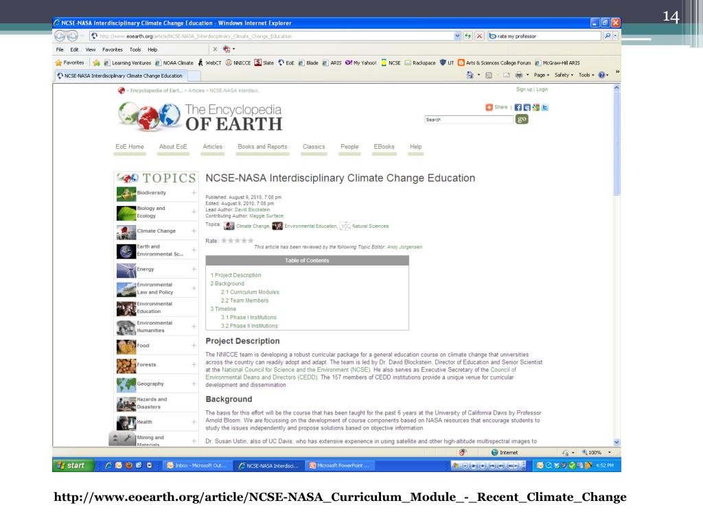Image resolution: width=703 pixels, height=527 pixels.
Task: Click the NOAA Climate favorites bar link
Action: tap(174, 63)
